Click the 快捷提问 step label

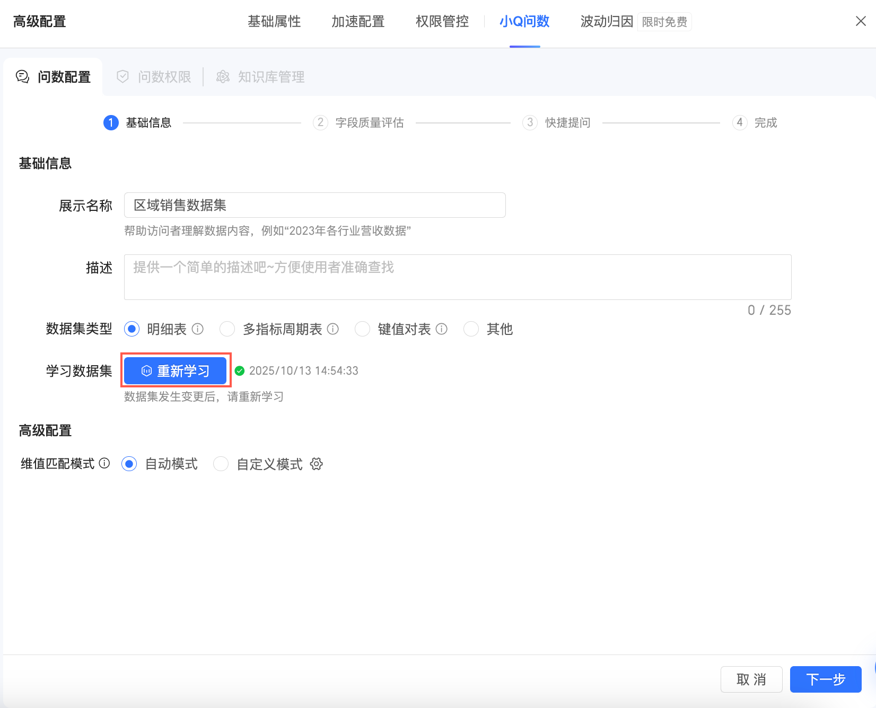[x=568, y=123]
